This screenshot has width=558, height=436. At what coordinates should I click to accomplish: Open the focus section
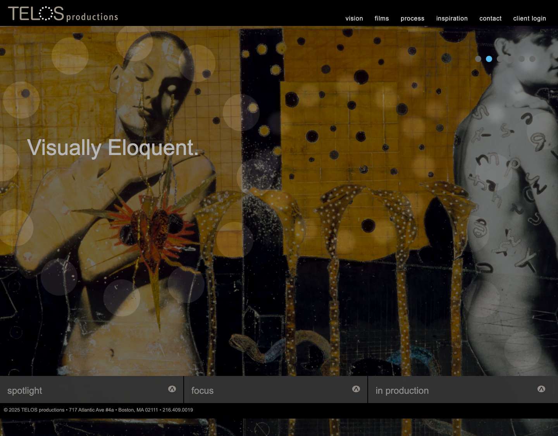202,390
